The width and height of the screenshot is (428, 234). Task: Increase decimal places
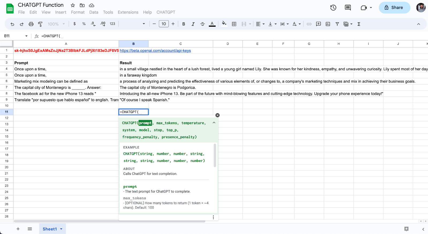click(103, 24)
